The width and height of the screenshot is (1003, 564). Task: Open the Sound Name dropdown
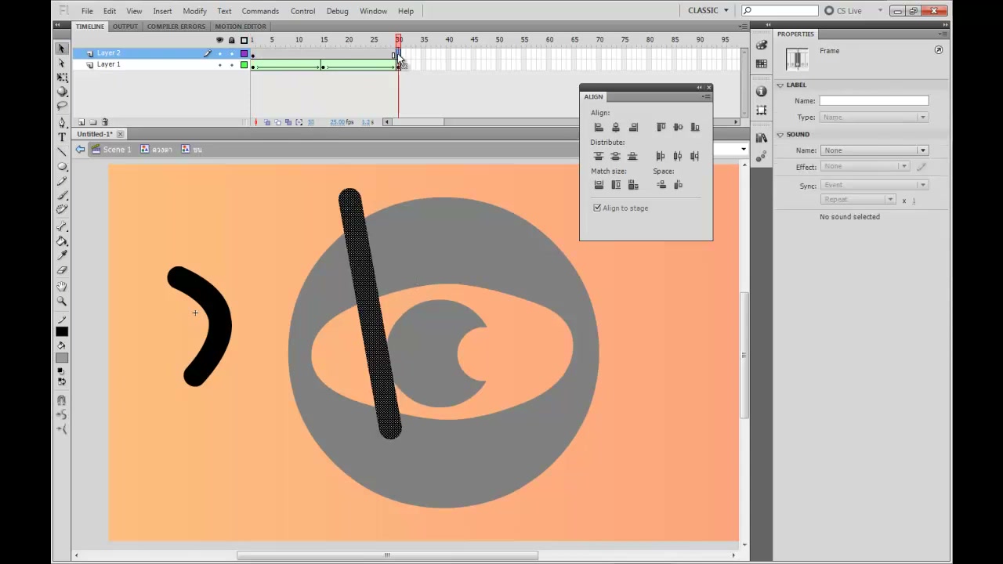tap(874, 150)
